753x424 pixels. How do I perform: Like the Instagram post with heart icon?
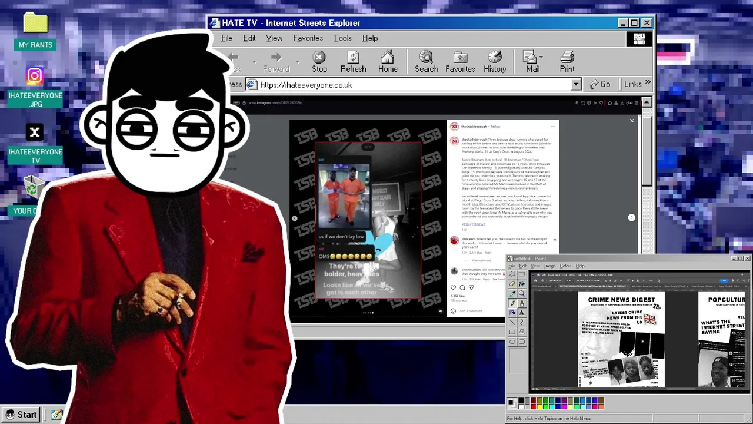pyautogui.click(x=453, y=287)
